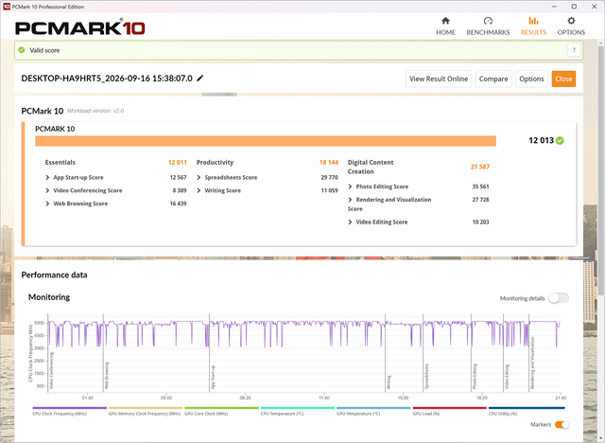The image size is (605, 443).
Task: Click the App Start-up marker in chart
Action: [x=213, y=378]
